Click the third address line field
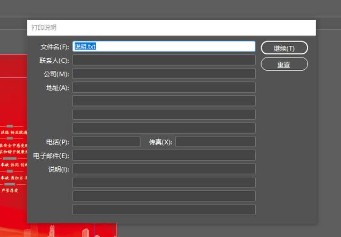Viewport: 341px width, 237px height. [x=164, y=115]
